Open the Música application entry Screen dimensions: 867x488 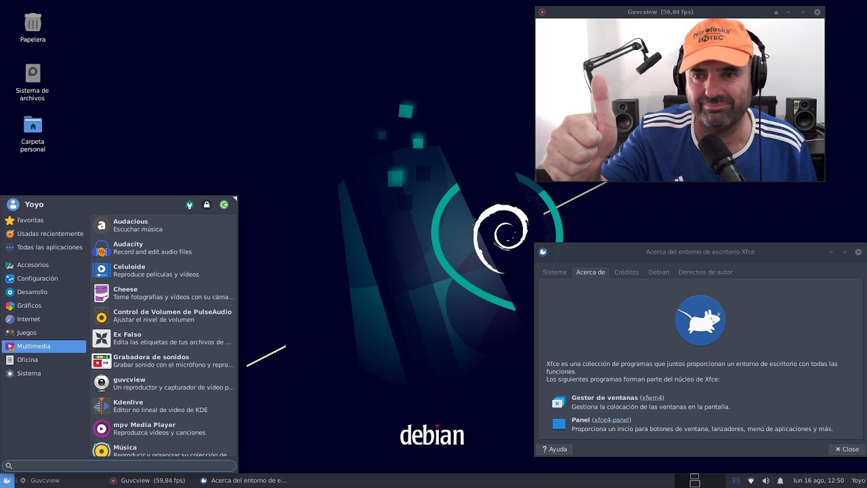point(163,449)
